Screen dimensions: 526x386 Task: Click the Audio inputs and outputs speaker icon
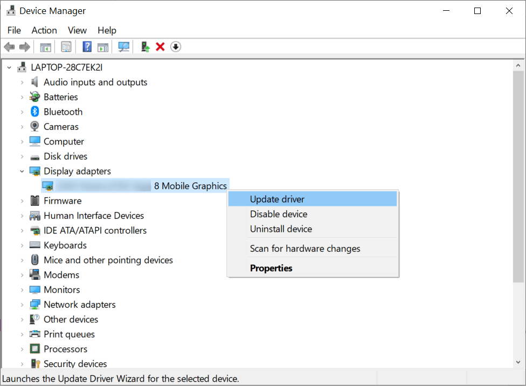(34, 82)
